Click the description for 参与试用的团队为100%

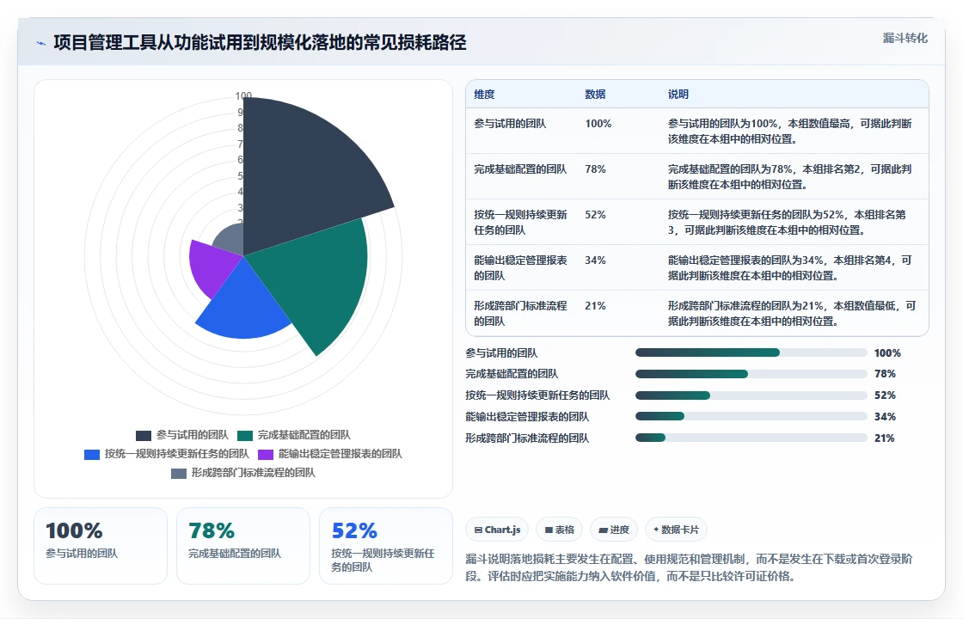pyautogui.click(x=790, y=131)
